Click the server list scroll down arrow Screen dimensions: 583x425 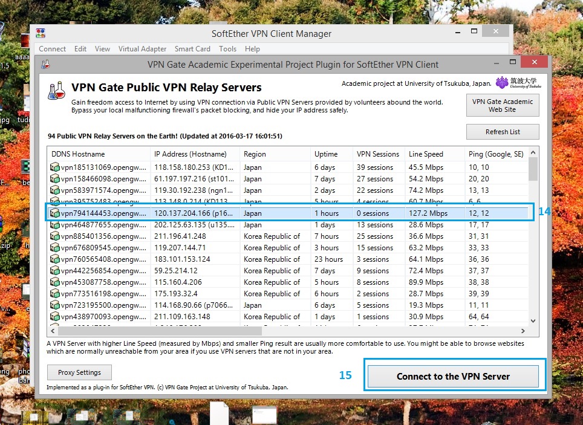click(x=533, y=320)
